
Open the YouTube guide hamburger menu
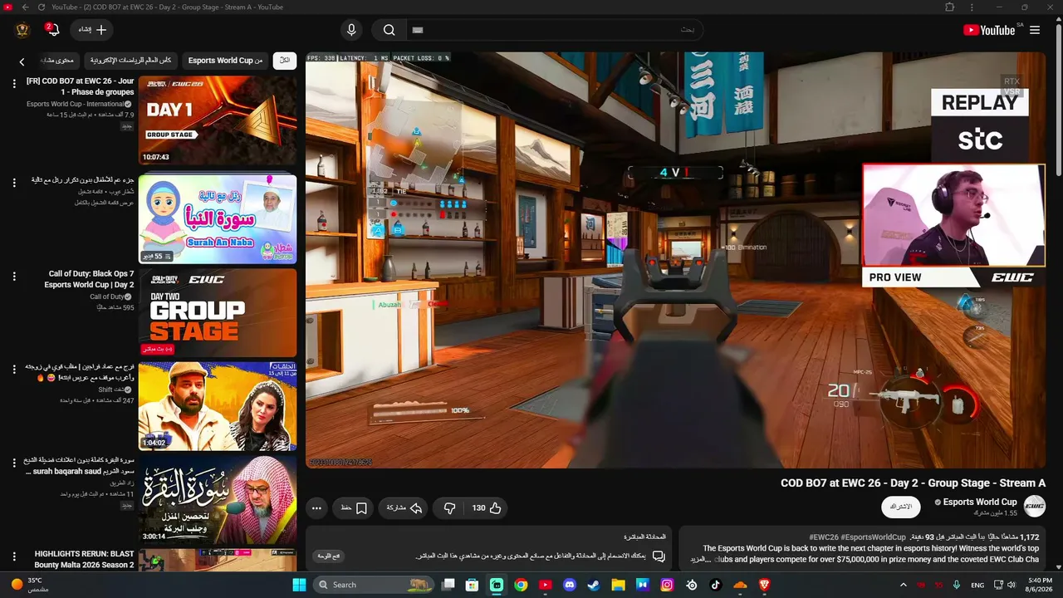[x=1035, y=30]
